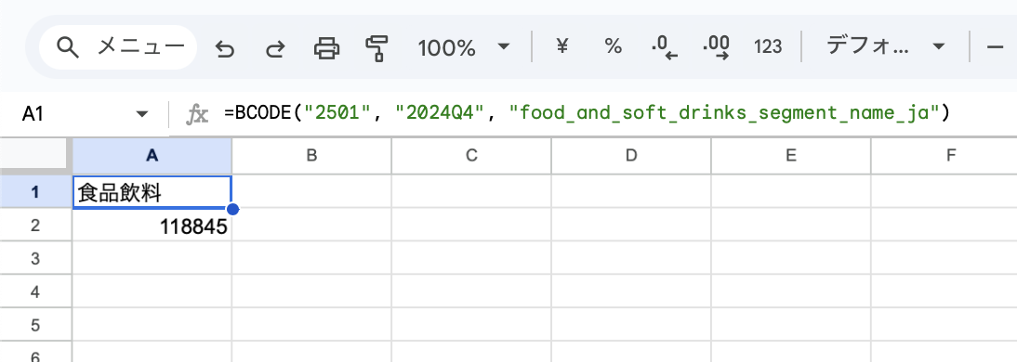
Task: Open the 100% zoom dropdown
Action: point(462,47)
